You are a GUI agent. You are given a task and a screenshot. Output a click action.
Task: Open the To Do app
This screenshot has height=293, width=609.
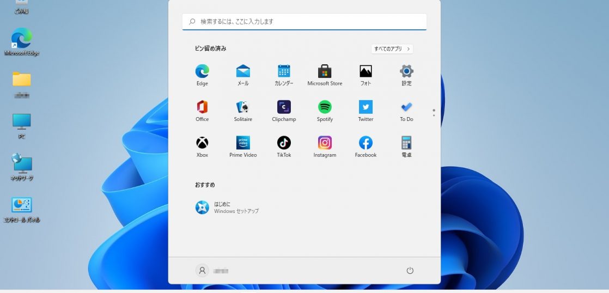click(x=407, y=111)
